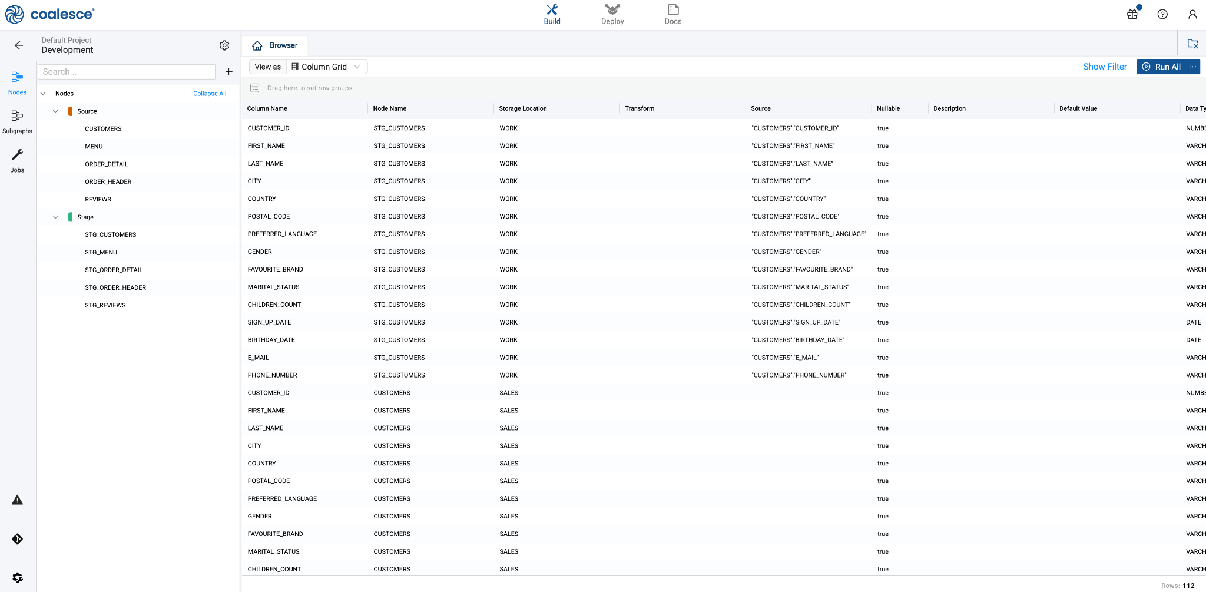Open the Build section

click(x=552, y=15)
